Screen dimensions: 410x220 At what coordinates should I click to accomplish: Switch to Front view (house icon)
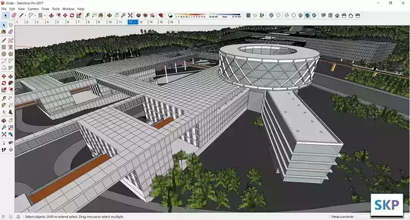(337, 16)
